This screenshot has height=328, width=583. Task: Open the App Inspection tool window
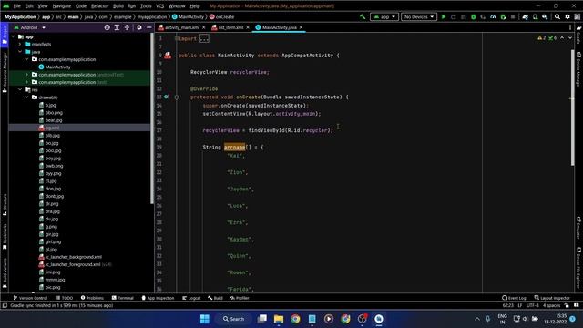(158, 298)
